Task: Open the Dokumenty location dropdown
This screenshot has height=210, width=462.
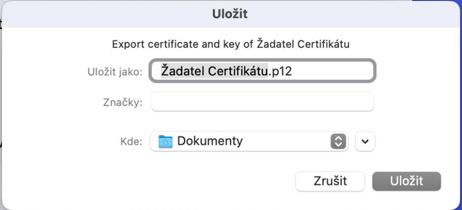Action: click(249, 141)
